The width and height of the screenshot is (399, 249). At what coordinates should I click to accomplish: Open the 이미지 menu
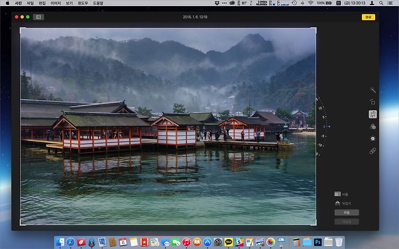(x=55, y=3)
